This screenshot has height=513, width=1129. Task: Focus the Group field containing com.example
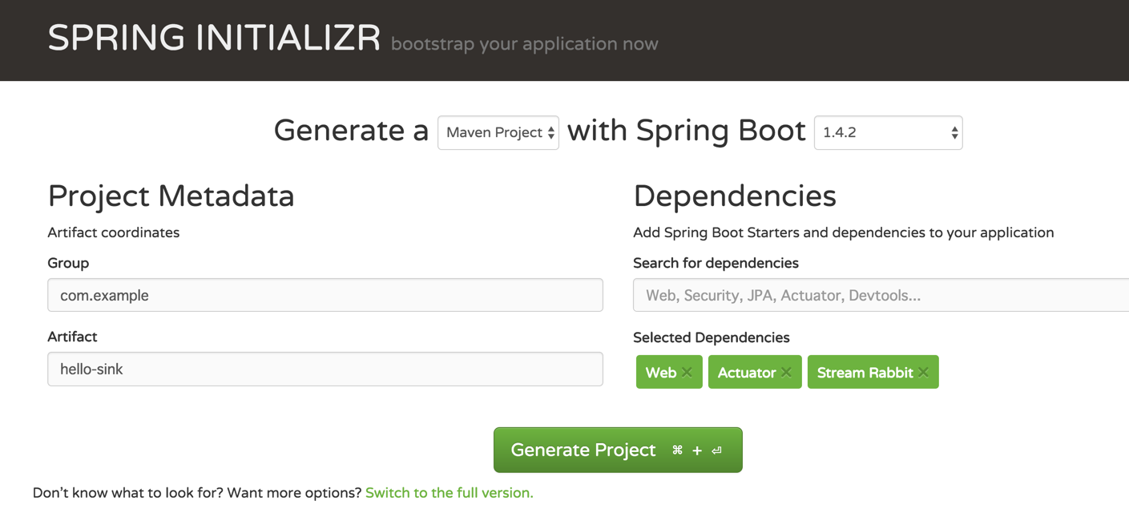pos(325,296)
